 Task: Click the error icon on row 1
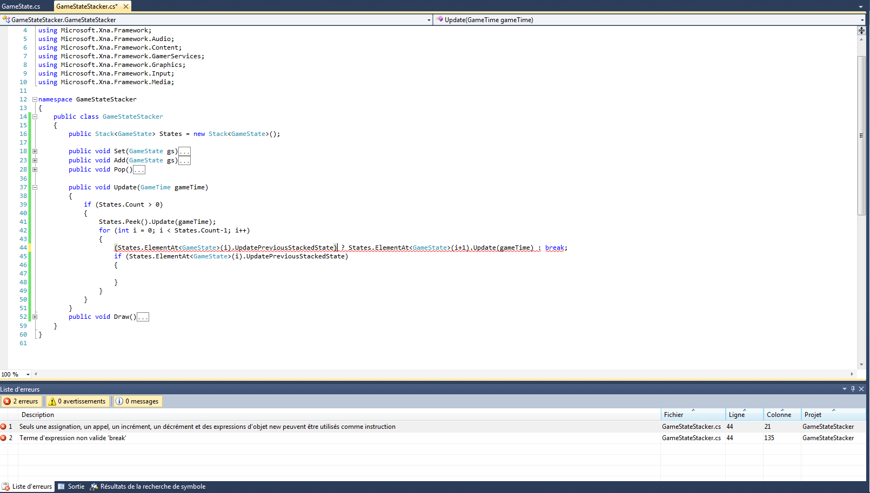coord(4,427)
